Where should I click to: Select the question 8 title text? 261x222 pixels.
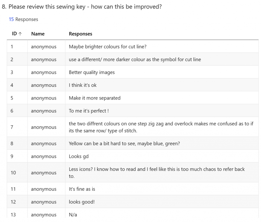82,7
